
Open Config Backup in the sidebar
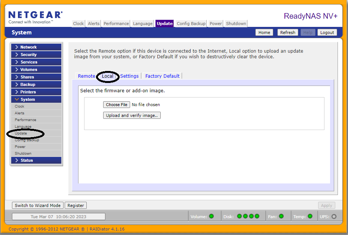click(36, 140)
